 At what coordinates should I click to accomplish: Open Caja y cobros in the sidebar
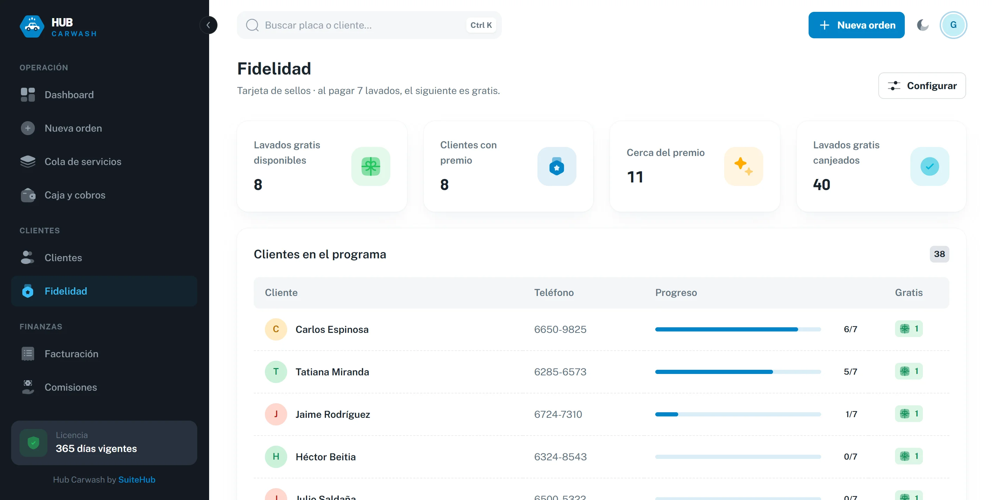[104, 195]
